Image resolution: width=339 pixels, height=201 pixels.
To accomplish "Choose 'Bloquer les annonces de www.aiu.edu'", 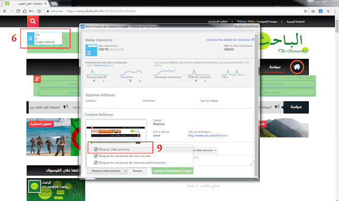I will [x=125, y=156].
